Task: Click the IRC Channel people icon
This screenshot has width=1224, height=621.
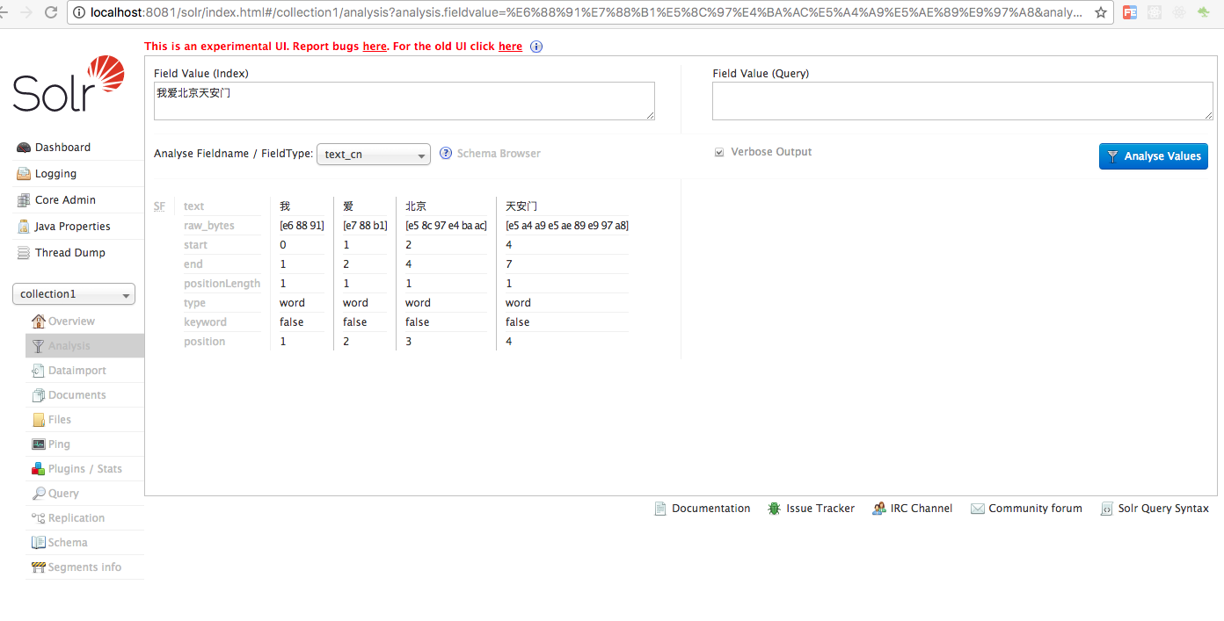Action: click(x=878, y=509)
